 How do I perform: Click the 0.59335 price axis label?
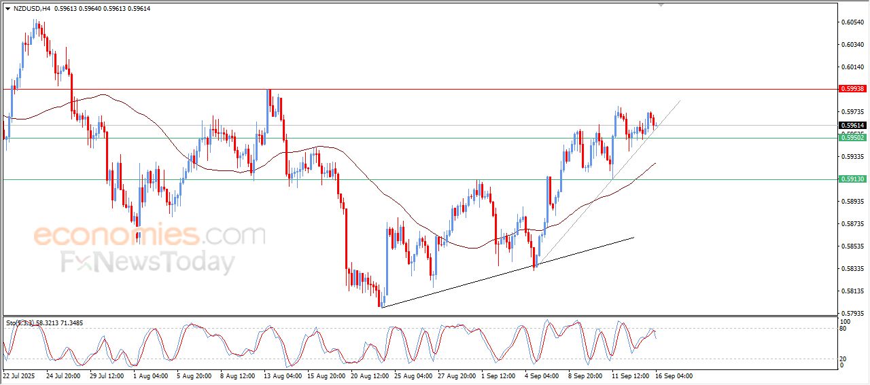click(x=852, y=157)
